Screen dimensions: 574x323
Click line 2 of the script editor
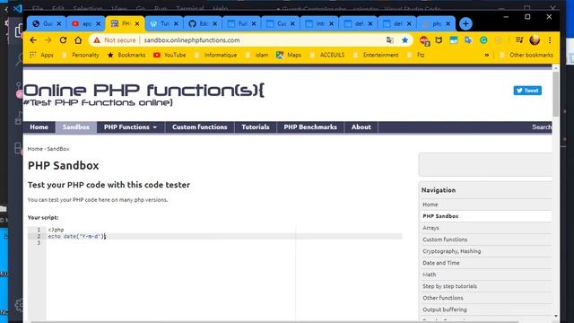point(224,236)
